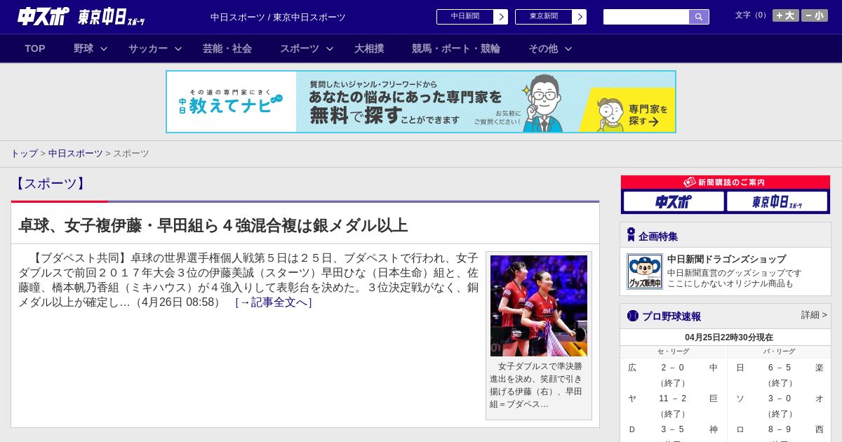Click the search magnifier button
The height and width of the screenshot is (442, 842).
pyautogui.click(x=699, y=17)
